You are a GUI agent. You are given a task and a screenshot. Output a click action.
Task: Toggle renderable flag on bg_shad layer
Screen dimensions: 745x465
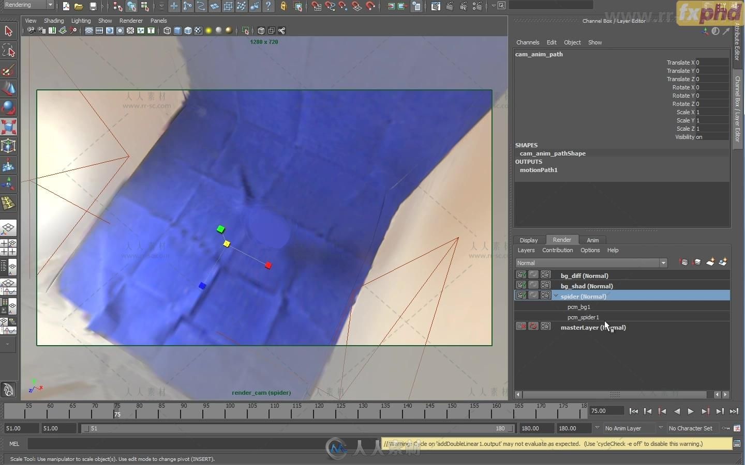coord(521,285)
